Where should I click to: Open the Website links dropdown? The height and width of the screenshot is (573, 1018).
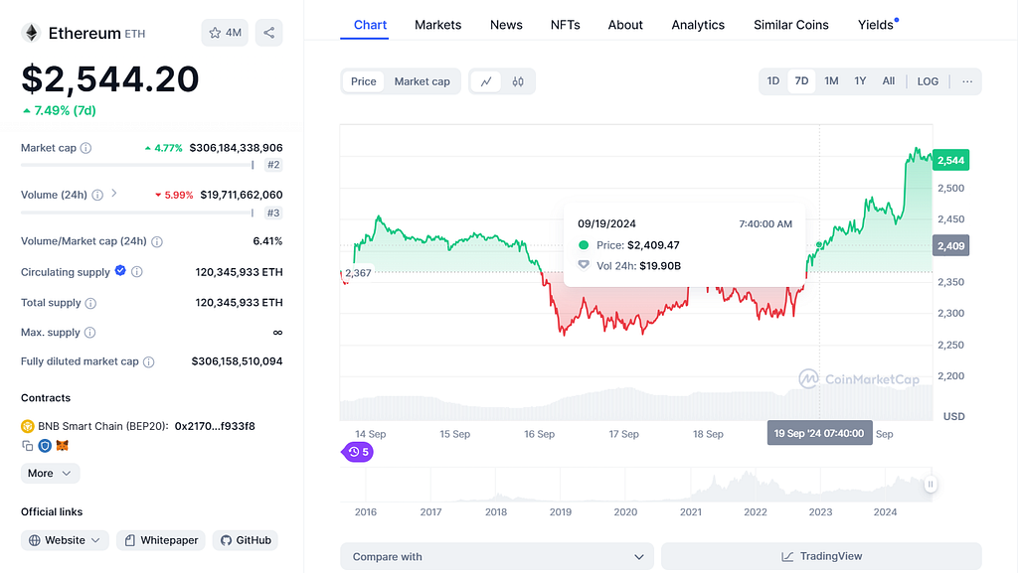pyautogui.click(x=65, y=540)
